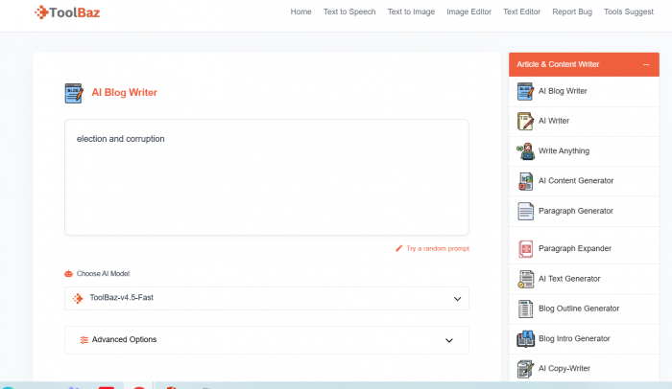
Task: Click the Paragraph Expander icon
Action: click(x=525, y=249)
